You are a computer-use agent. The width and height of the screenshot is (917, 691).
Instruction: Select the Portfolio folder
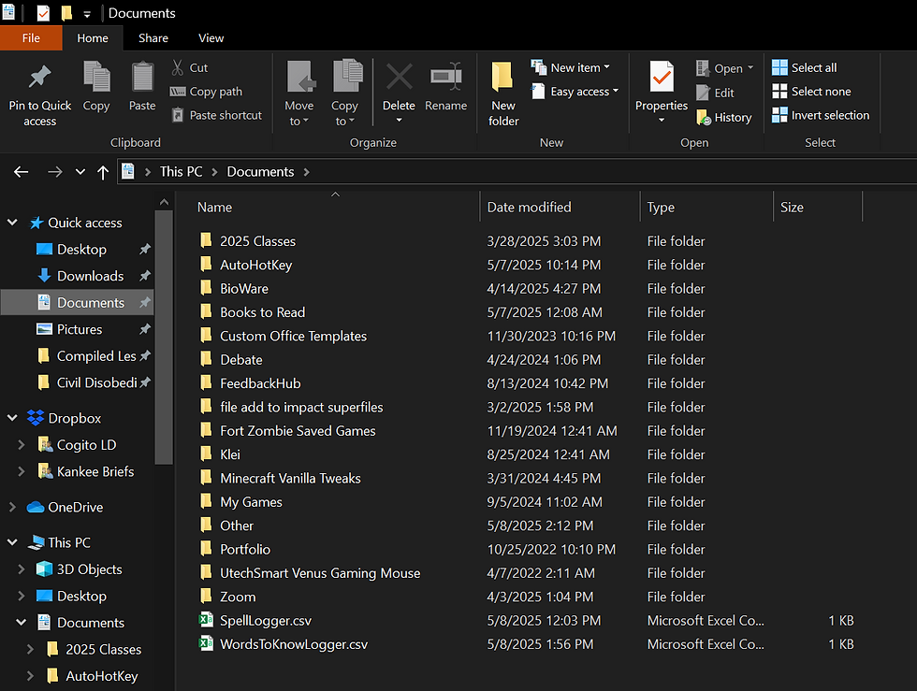click(245, 549)
